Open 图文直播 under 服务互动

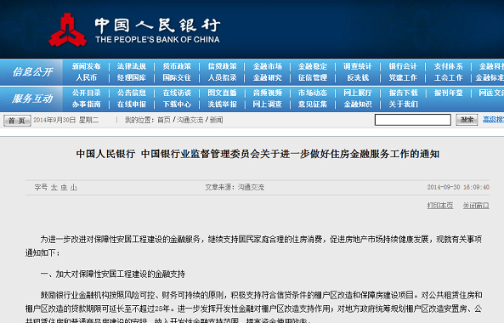[222, 93]
